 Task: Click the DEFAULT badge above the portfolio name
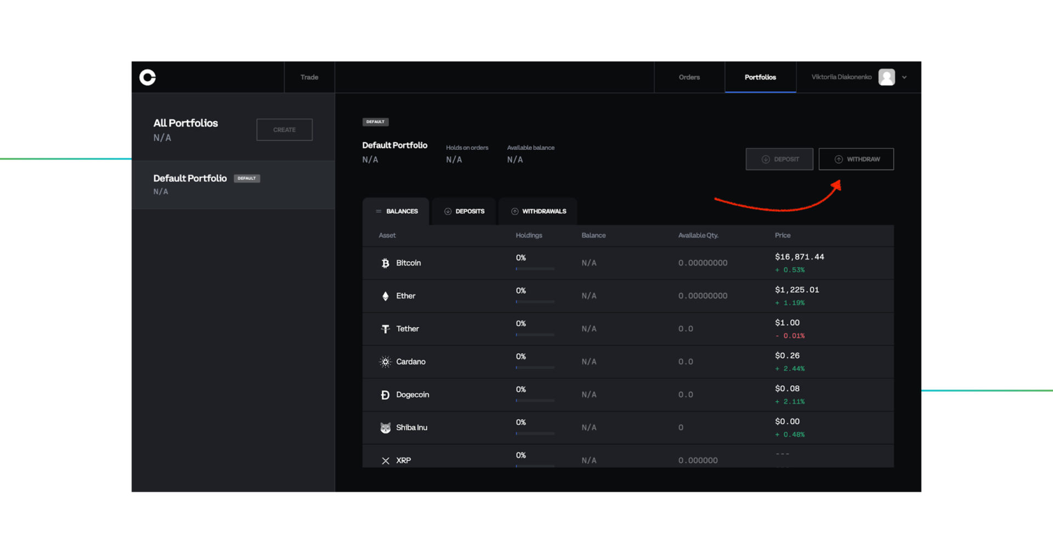(x=375, y=121)
